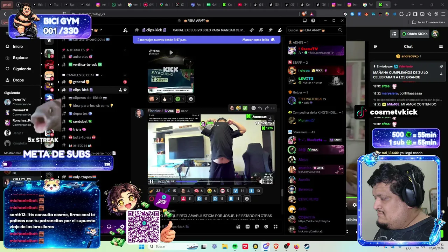Open Explorar in the Kick sidebar

tap(20, 58)
